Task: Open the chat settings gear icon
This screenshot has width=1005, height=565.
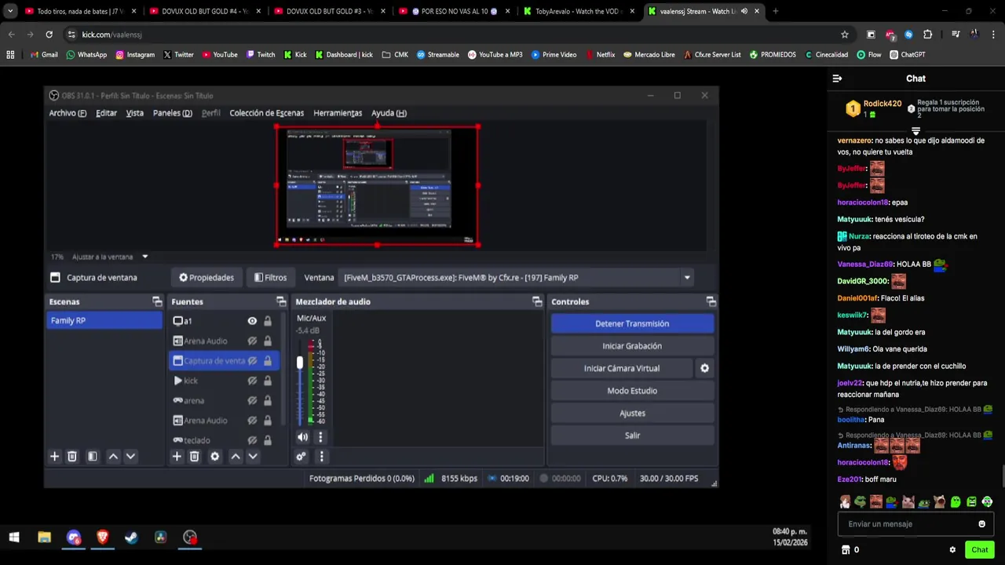Action: point(952,549)
